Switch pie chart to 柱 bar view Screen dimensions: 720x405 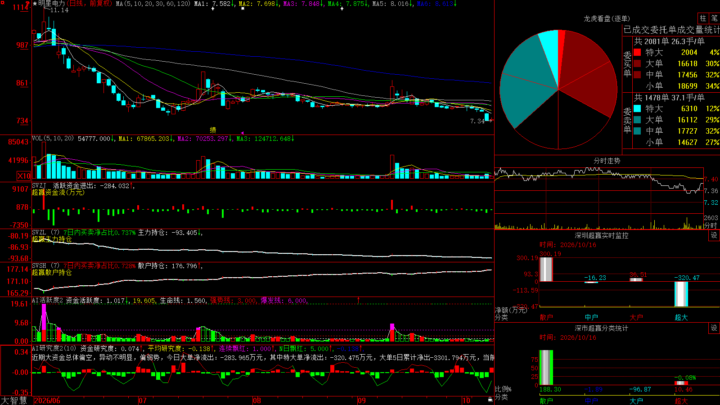(703, 18)
